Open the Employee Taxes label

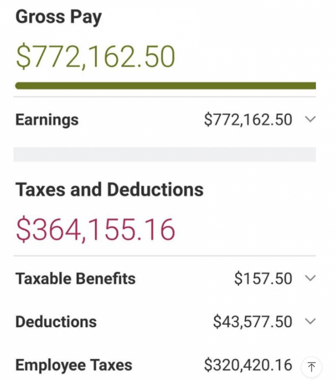(x=74, y=366)
